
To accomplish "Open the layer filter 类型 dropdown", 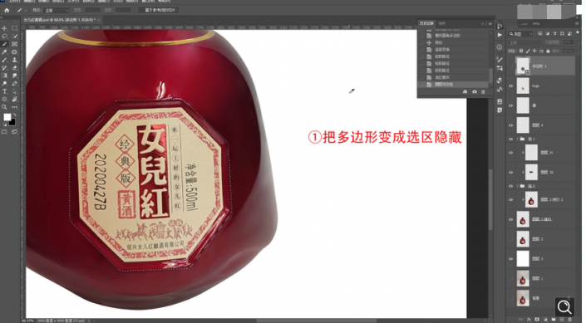I will [x=520, y=34].
